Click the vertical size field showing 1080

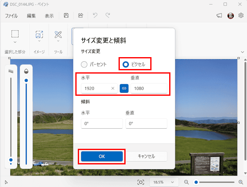tap(149, 88)
